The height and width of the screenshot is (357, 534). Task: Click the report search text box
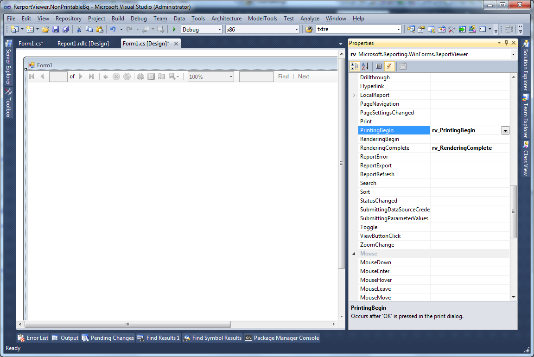[x=256, y=76]
